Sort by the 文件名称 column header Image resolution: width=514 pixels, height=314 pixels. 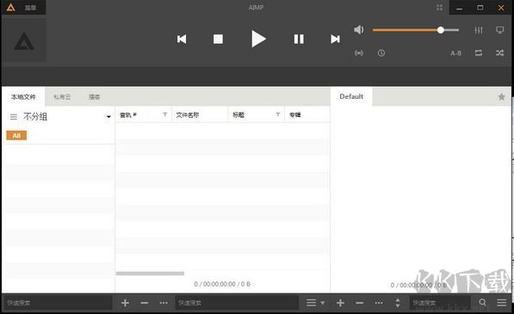(x=188, y=115)
